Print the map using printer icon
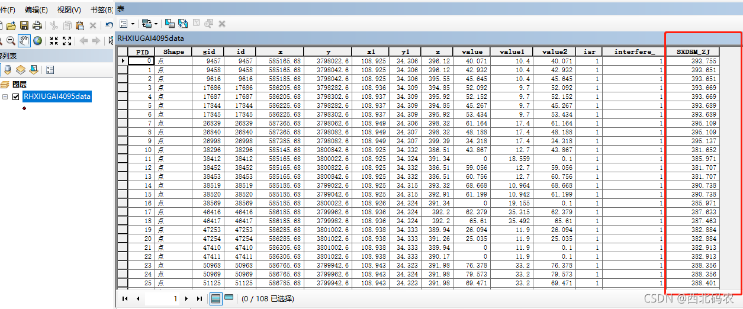This screenshot has width=743, height=309. click(x=37, y=25)
